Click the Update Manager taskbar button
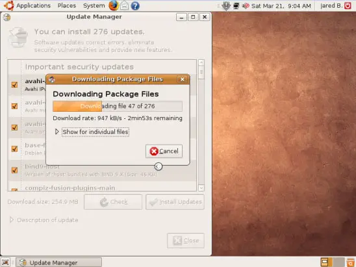Image resolution: width=356 pixels, height=267 pixels. 59,262
